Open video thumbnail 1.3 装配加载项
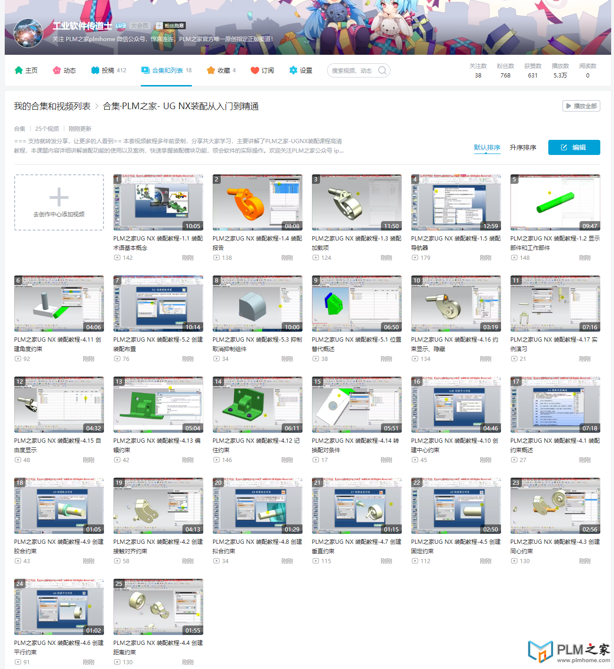 click(x=357, y=202)
